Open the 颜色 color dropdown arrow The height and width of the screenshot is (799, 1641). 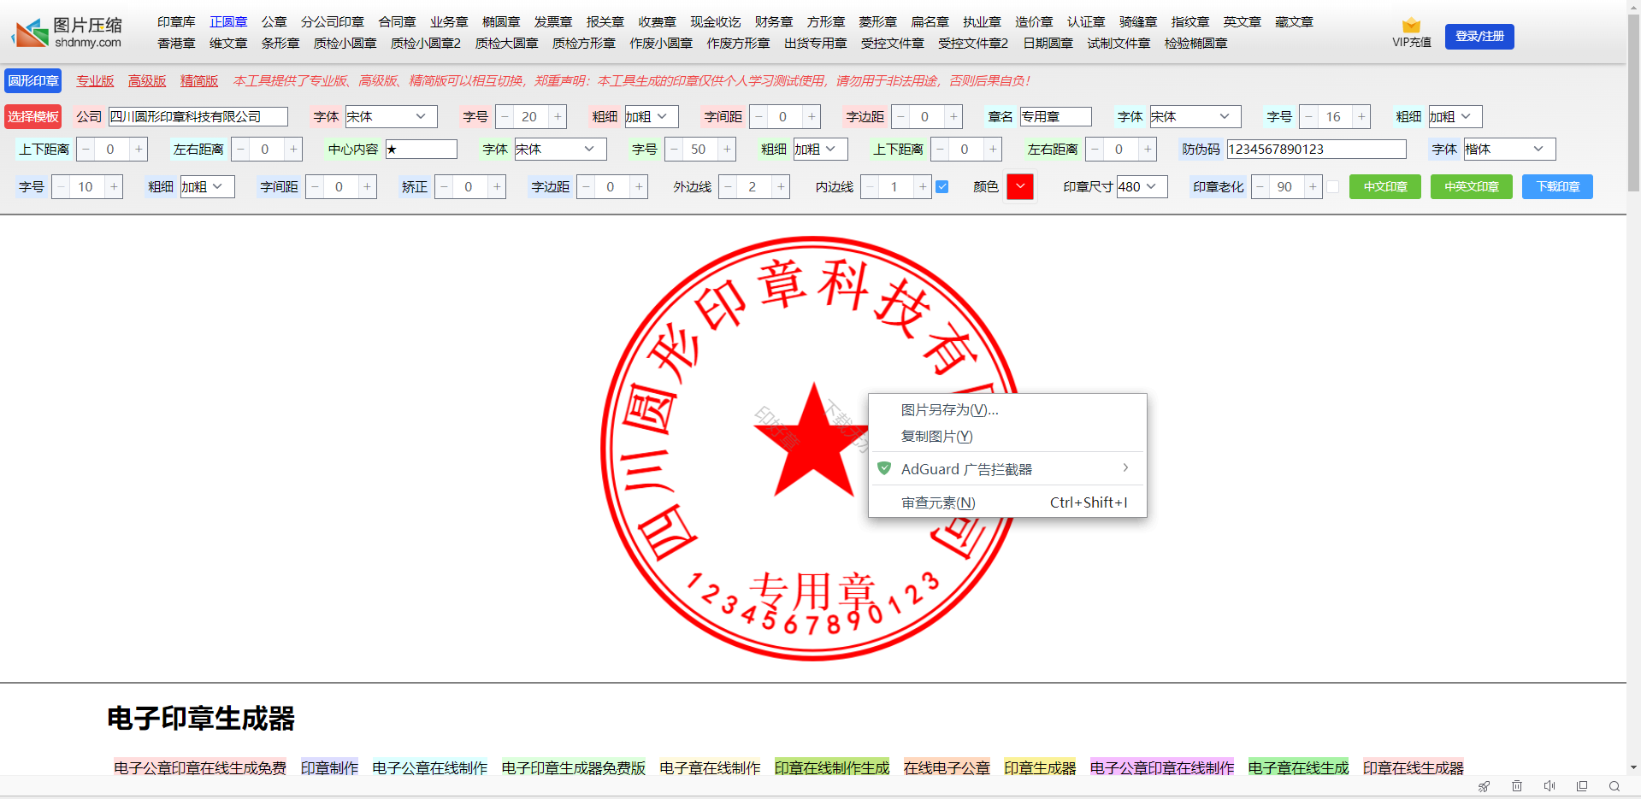1020,186
